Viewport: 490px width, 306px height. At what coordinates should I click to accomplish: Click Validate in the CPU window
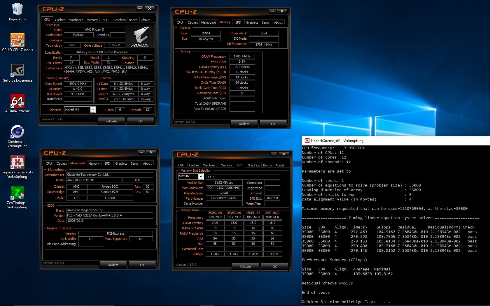[x=111, y=121]
